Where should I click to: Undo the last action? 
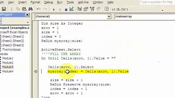pos(39,9)
